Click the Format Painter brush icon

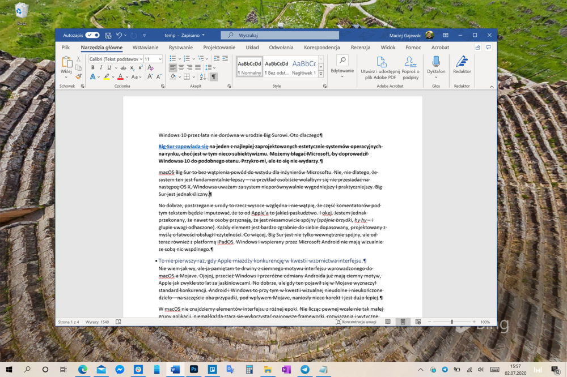(78, 76)
